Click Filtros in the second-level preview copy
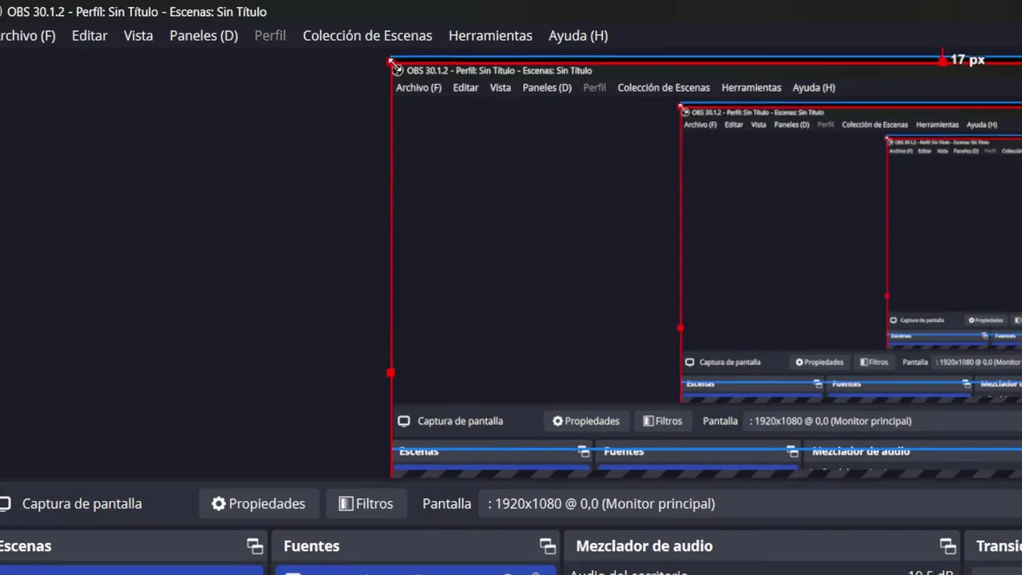 tap(873, 362)
